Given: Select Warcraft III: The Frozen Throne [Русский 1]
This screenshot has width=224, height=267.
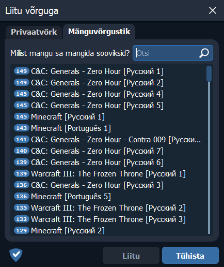Looking at the screenshot, I should point(109,174).
